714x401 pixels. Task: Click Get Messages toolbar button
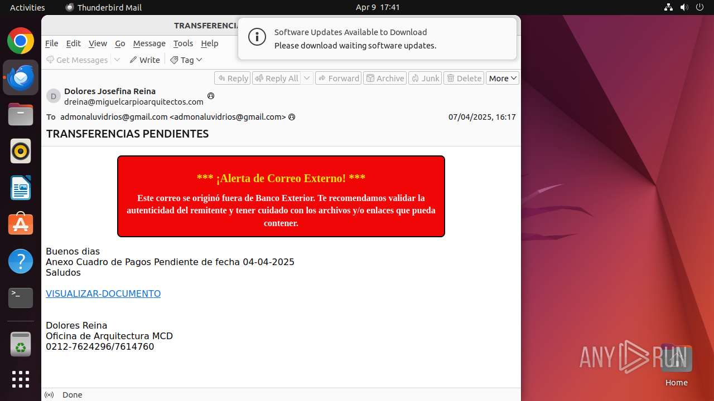point(77,60)
